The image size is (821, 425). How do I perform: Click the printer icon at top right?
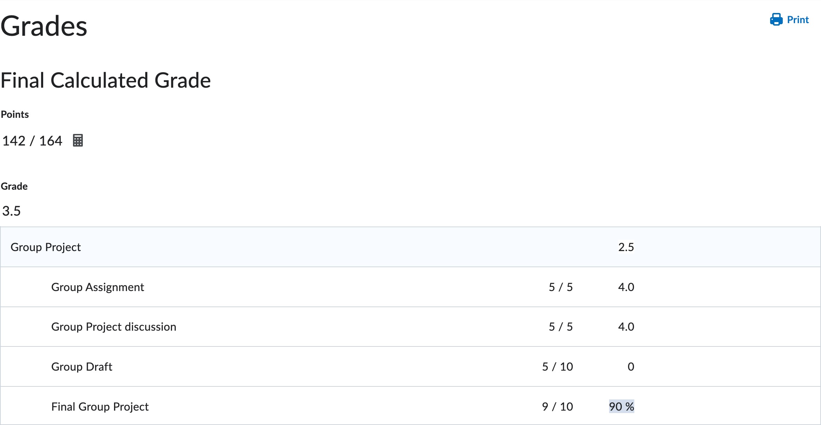pyautogui.click(x=776, y=20)
